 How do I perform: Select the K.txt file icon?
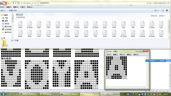pos(142,24)
